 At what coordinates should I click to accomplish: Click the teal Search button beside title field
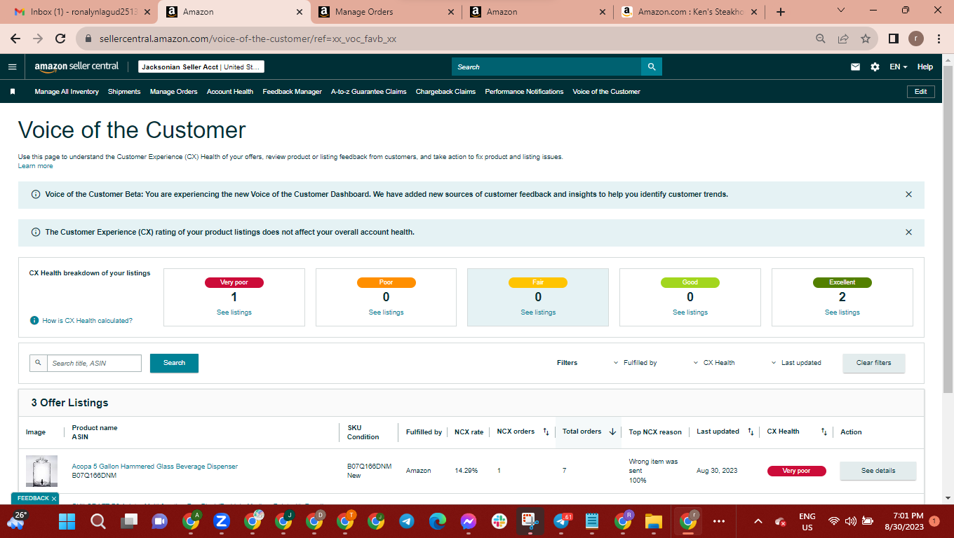coord(174,363)
